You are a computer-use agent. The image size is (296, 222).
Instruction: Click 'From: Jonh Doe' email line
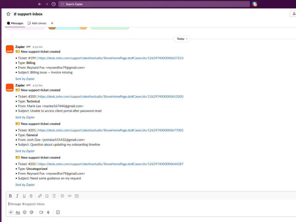[51, 140]
